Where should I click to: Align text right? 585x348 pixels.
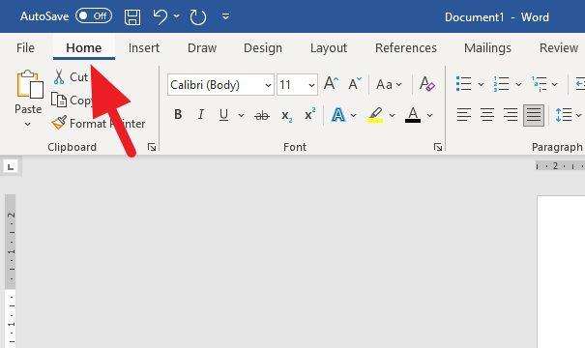[510, 115]
